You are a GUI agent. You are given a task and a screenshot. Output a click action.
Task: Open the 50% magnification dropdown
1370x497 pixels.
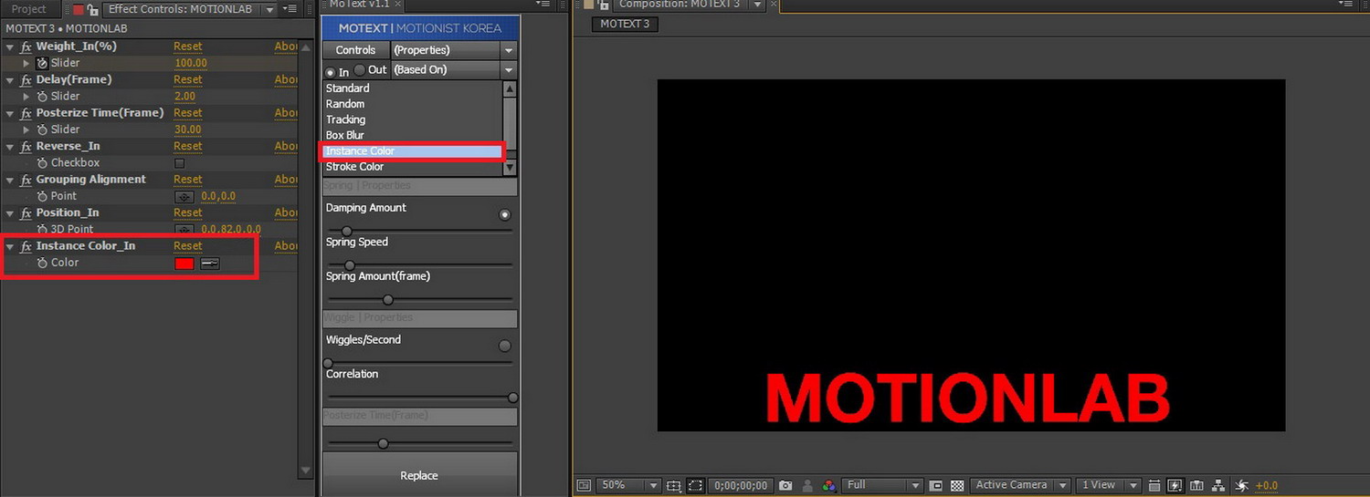629,486
